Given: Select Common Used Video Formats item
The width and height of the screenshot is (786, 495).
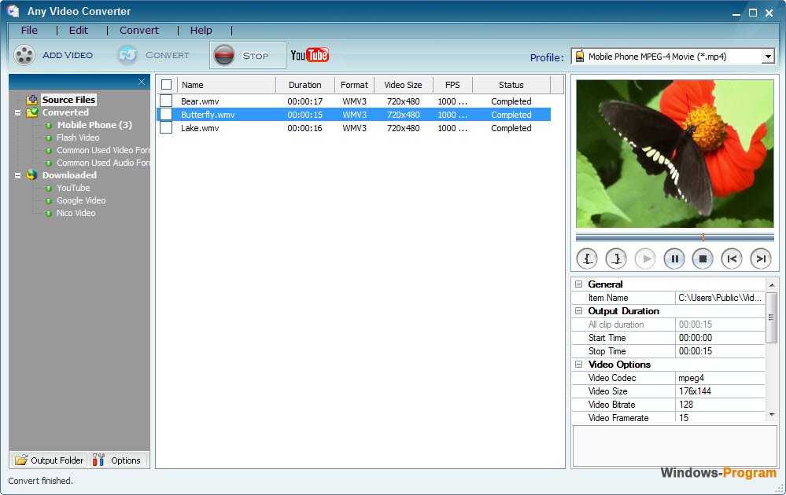Looking at the screenshot, I should (x=103, y=150).
